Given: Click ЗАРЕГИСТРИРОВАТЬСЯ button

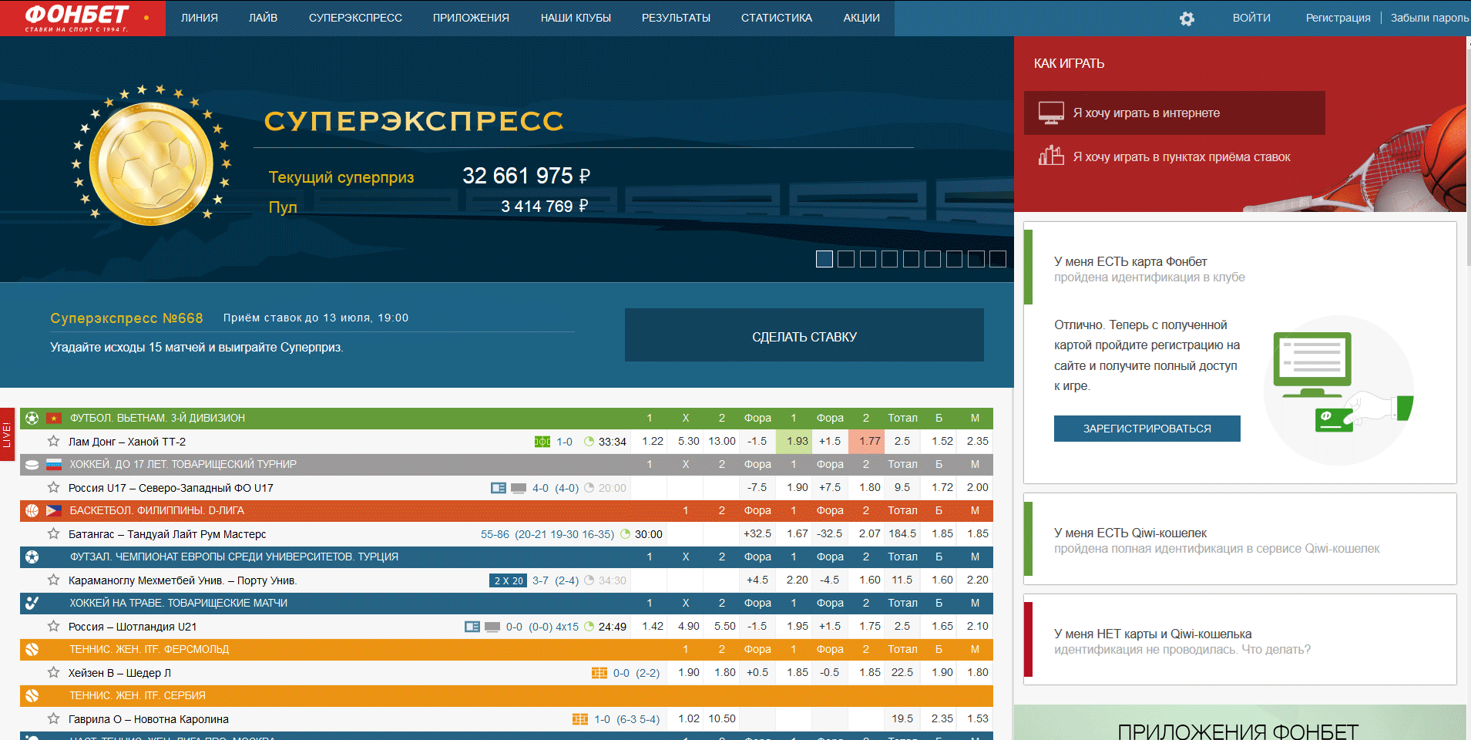Looking at the screenshot, I should (1147, 429).
